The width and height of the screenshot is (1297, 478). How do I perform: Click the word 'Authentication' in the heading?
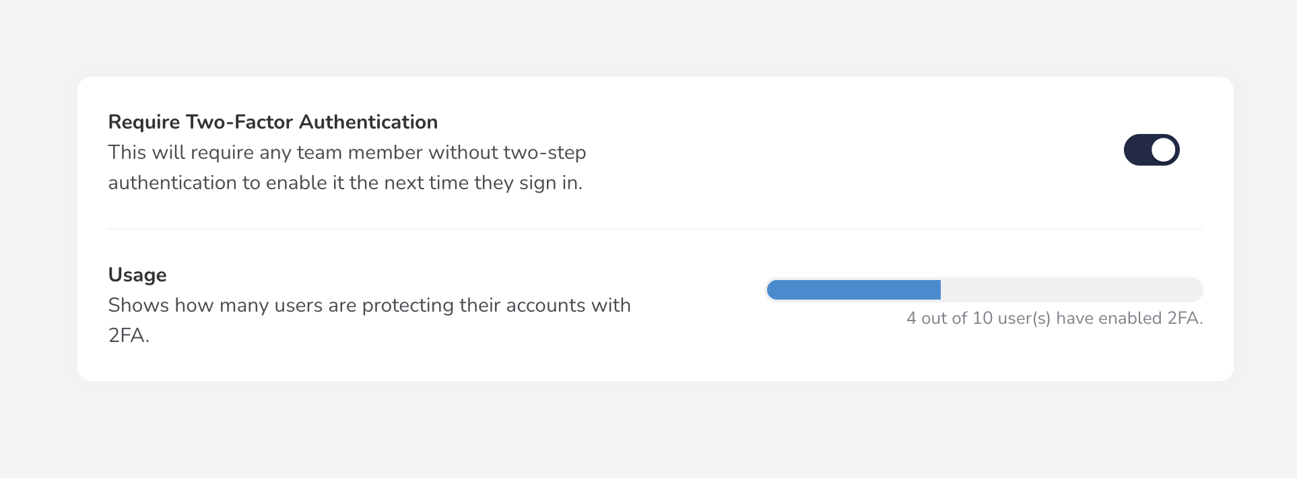tap(368, 122)
